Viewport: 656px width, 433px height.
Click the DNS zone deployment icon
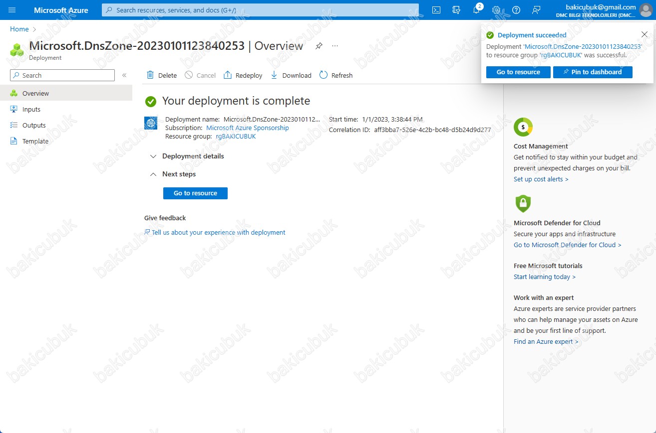[x=151, y=123]
